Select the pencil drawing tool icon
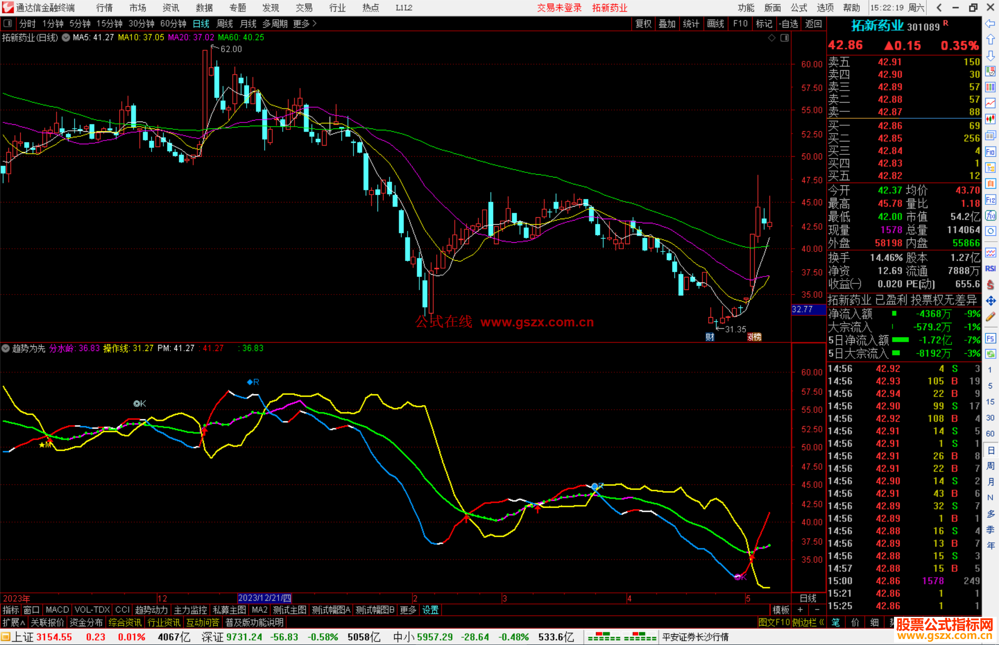 [x=990, y=317]
